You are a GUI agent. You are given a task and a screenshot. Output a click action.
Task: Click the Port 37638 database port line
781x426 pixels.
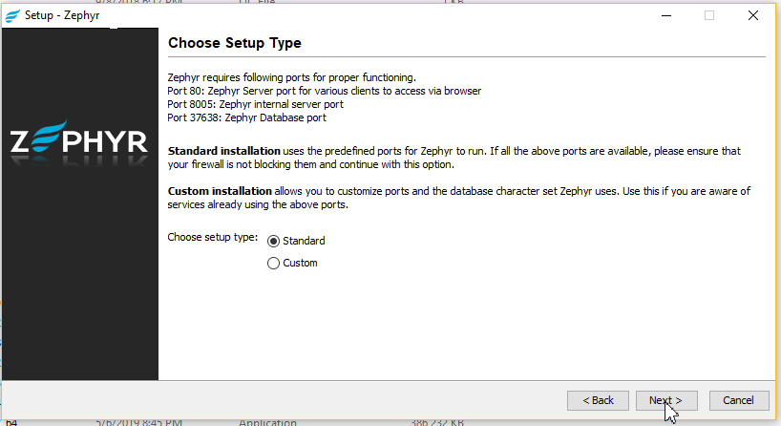(246, 117)
